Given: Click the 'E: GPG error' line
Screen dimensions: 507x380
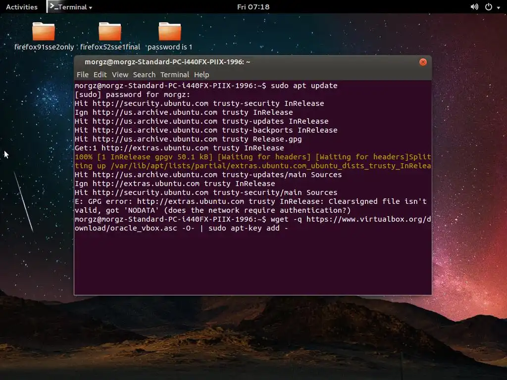Looking at the screenshot, I should [251, 201].
